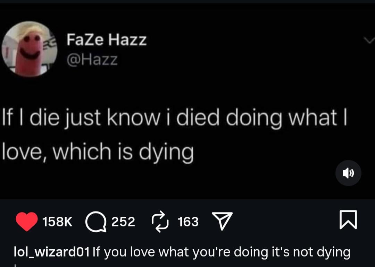Tap the repost arrows icon
Image resolution: width=375 pixels, height=267 pixels.
160,222
